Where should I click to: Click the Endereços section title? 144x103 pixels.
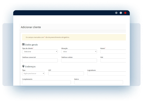coord(30,67)
